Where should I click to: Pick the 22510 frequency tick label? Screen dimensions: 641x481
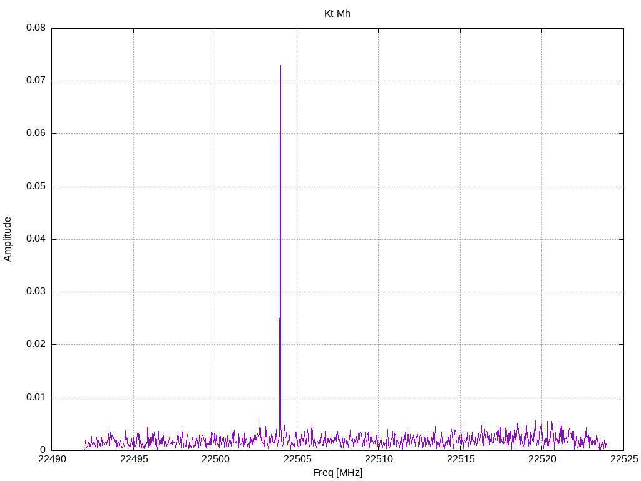click(x=379, y=460)
